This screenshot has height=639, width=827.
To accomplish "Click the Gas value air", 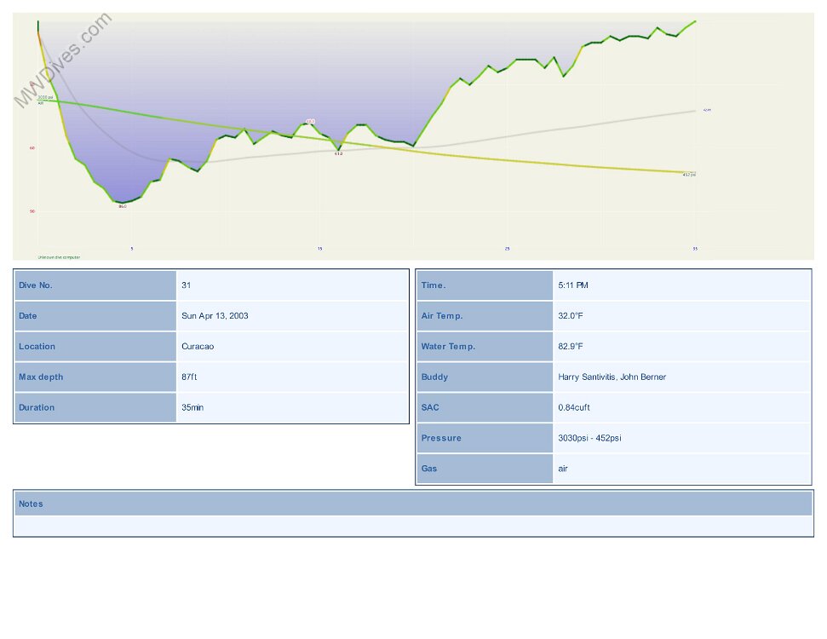I will (x=563, y=469).
